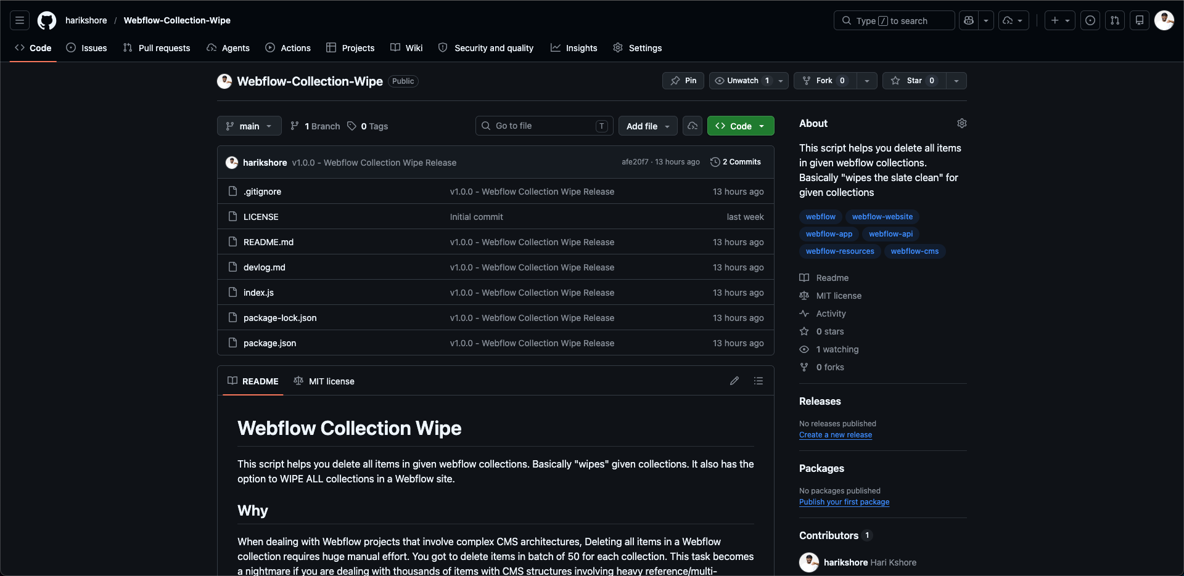The width and height of the screenshot is (1184, 576).
Task: Click the Readme book icon in About
Action: tap(804, 278)
